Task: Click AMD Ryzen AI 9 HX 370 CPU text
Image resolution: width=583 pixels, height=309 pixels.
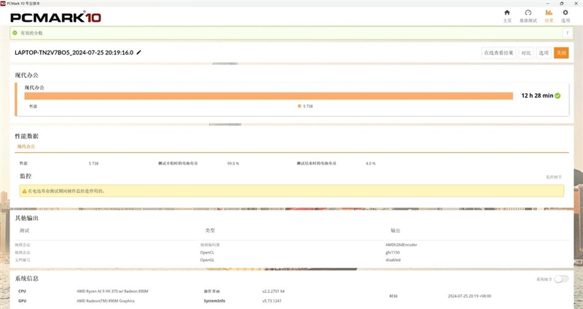Action: [112, 292]
